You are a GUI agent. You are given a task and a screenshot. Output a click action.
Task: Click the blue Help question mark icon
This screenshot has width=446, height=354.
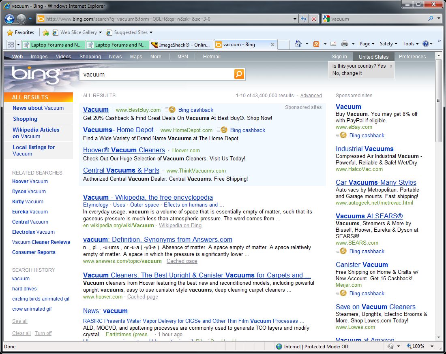click(425, 44)
